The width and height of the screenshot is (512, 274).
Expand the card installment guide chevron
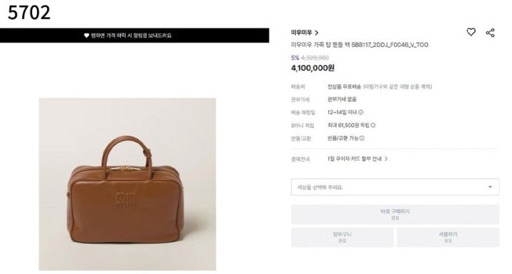[x=386, y=159]
